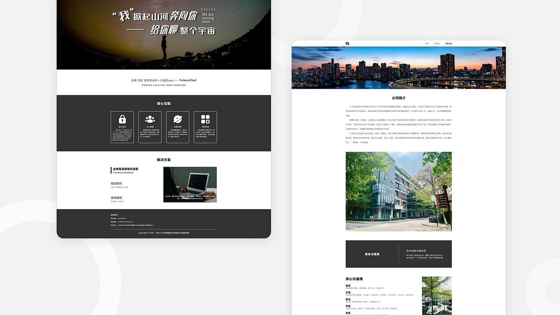
Task: Select the 关于公司 nav item
Action: (x=448, y=44)
